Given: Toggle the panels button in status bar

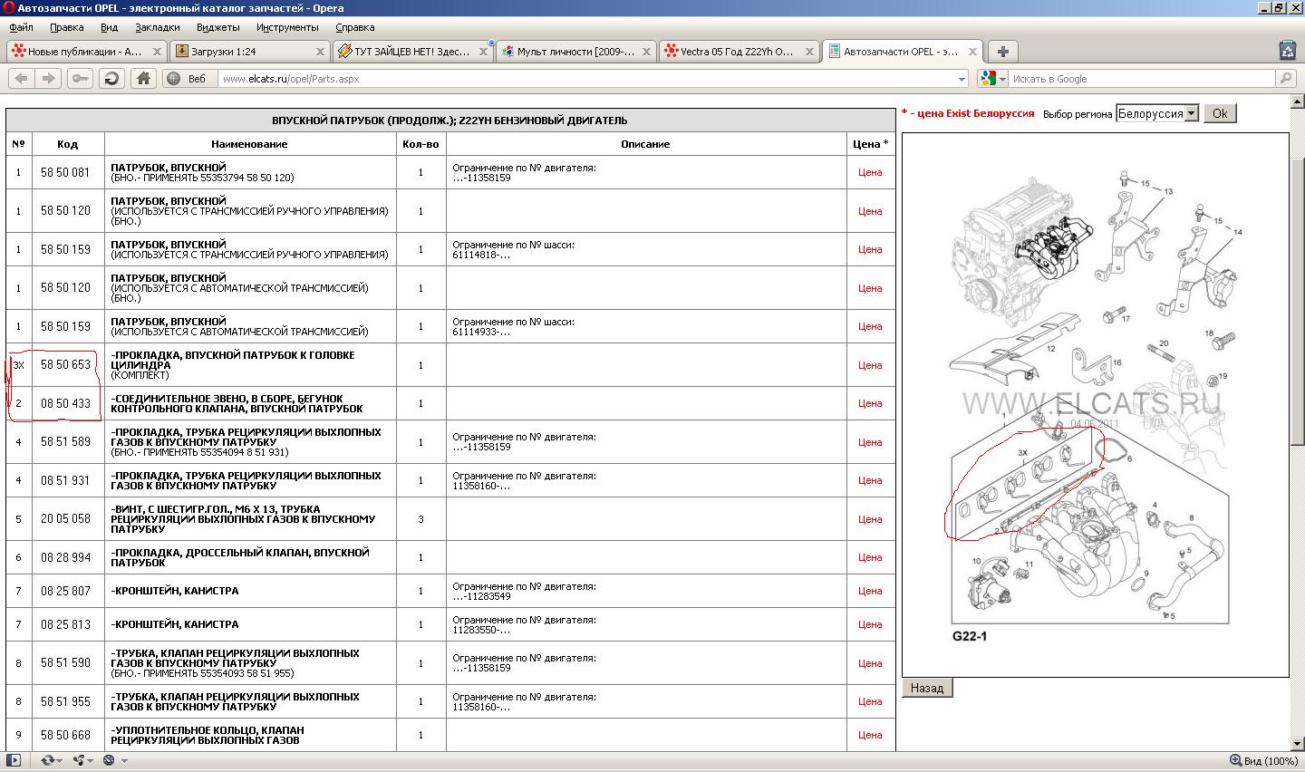Looking at the screenshot, I should point(14,760).
